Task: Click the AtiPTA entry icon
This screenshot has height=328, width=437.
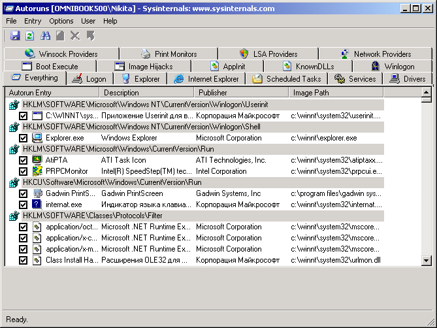Action: (x=37, y=160)
